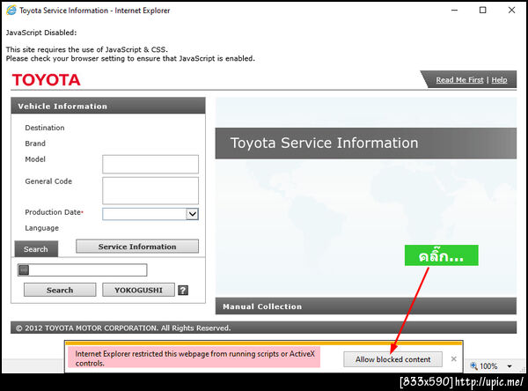Image resolution: width=528 pixels, height=391 pixels.
Task: Click the Allow blocked content button
Action: (392, 359)
